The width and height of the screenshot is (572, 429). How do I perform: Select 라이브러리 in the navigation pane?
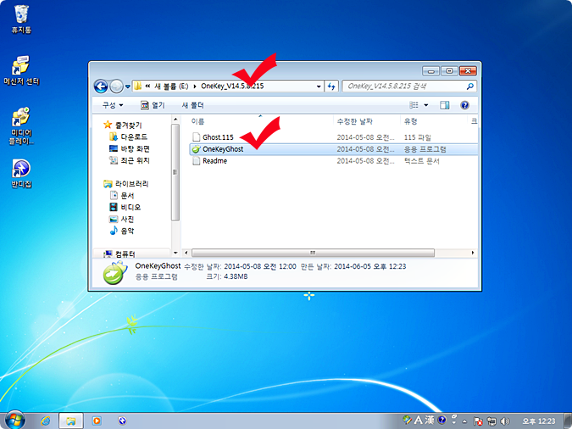(126, 184)
